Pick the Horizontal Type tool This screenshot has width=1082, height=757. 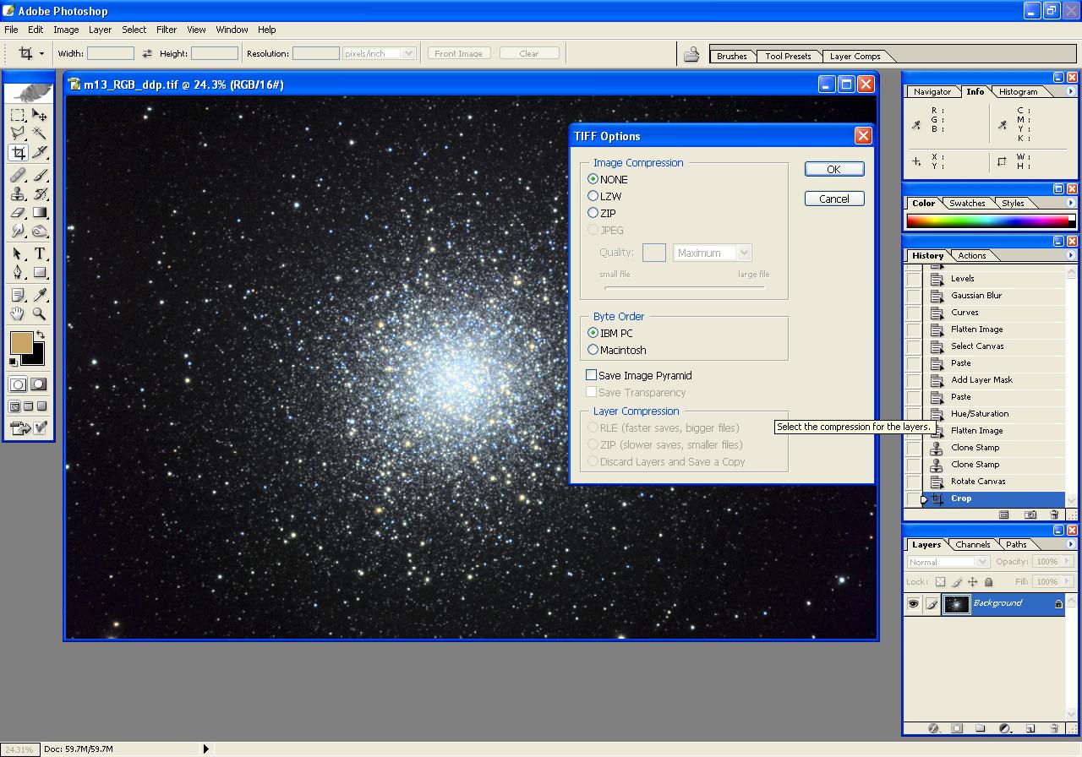click(x=40, y=253)
